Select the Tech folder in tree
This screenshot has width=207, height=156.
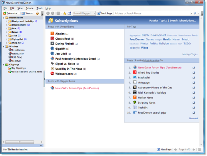tap(14, 36)
